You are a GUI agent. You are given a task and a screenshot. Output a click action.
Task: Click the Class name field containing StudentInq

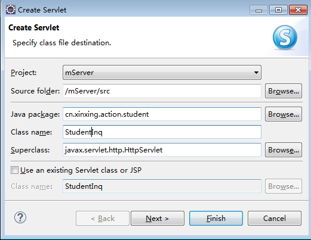[x=162, y=132]
